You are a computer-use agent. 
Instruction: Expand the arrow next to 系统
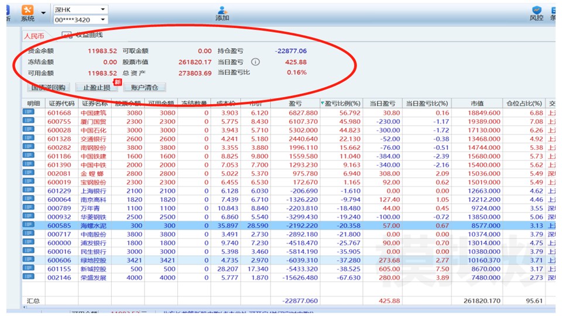(43, 13)
